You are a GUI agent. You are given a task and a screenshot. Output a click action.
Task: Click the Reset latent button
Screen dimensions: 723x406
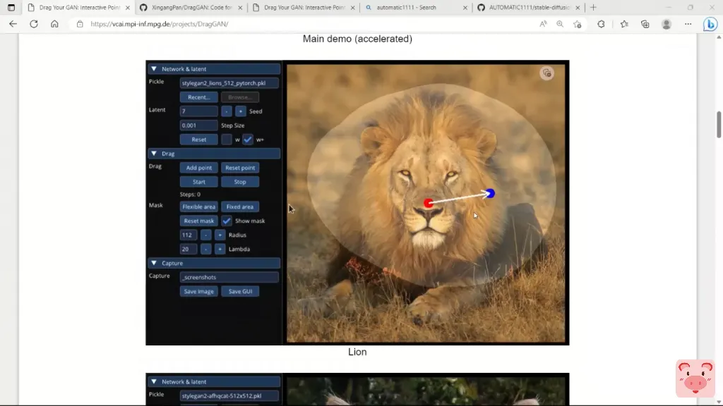click(198, 140)
